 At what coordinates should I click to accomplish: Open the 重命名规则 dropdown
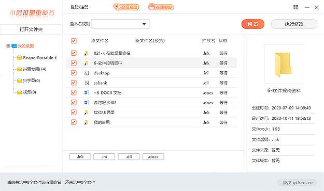(120, 24)
